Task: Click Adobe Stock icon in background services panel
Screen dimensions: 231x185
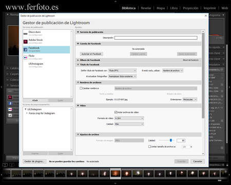Action: pyautogui.click(x=10, y=97)
